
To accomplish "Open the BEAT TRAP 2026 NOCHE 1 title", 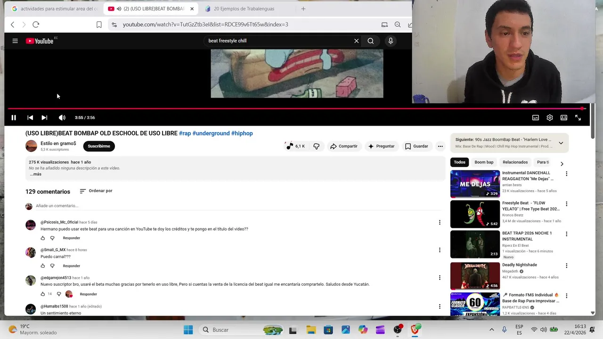I will point(527,236).
